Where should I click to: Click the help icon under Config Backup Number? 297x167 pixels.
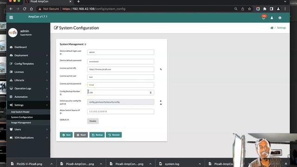pyautogui.click(x=61, y=95)
